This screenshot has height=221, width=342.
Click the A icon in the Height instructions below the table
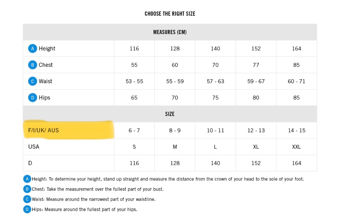point(27,179)
